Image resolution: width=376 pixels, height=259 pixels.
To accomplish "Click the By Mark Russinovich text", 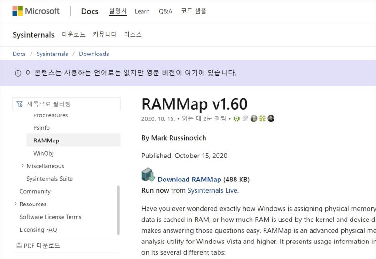I will pyautogui.click(x=173, y=138).
